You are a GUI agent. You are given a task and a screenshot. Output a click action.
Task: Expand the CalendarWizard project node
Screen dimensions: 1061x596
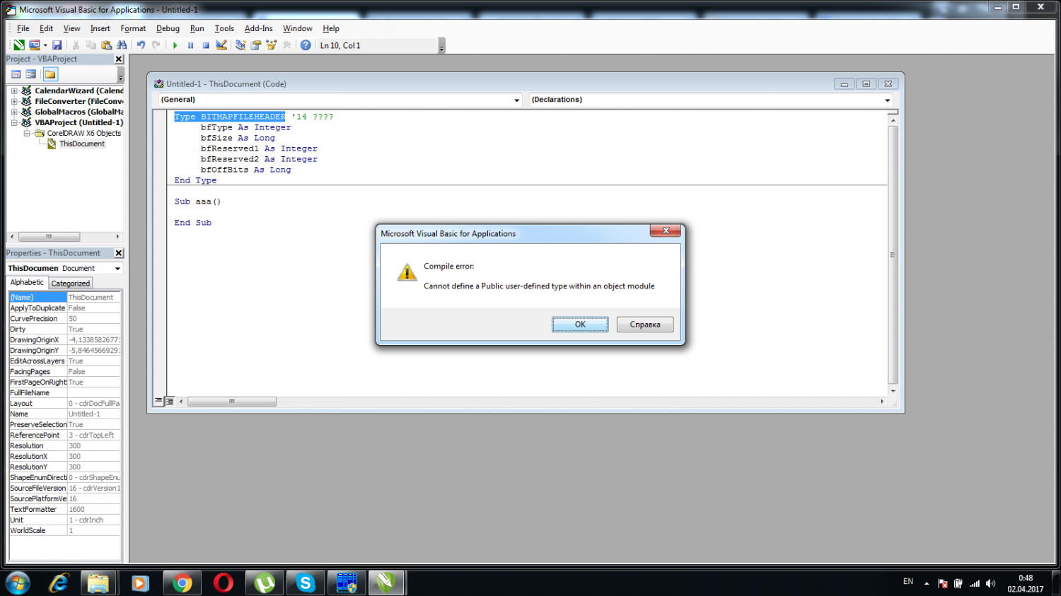pyautogui.click(x=14, y=90)
